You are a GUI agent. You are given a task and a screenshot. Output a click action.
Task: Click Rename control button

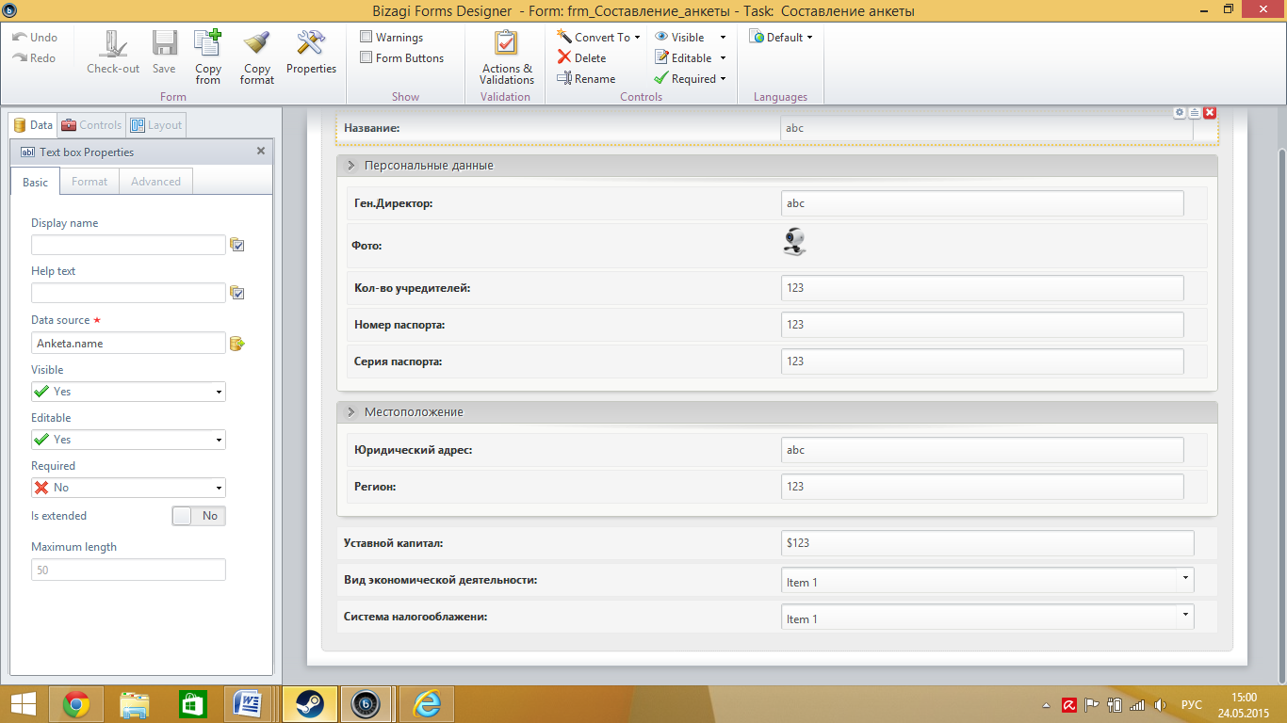click(x=586, y=79)
